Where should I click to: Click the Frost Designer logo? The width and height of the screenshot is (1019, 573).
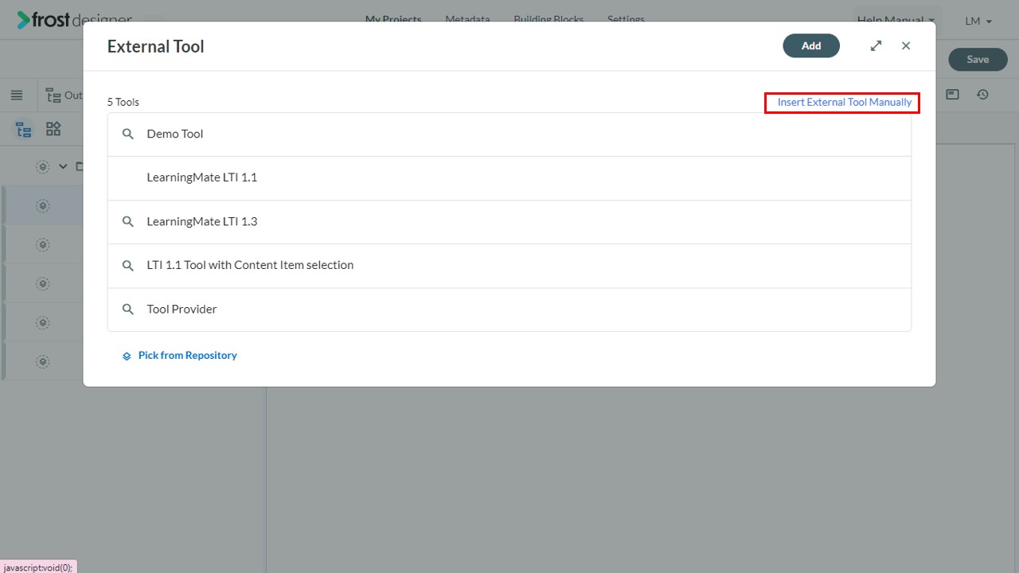tap(75, 19)
